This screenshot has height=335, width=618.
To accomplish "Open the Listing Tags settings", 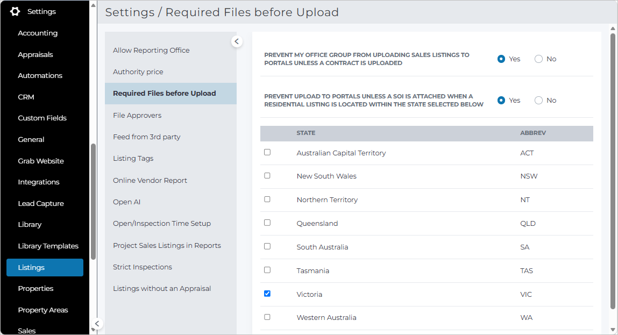I will click(133, 159).
